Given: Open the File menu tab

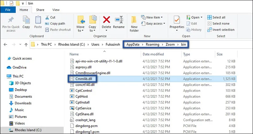Looking at the screenshot, I should click(x=8, y=10).
